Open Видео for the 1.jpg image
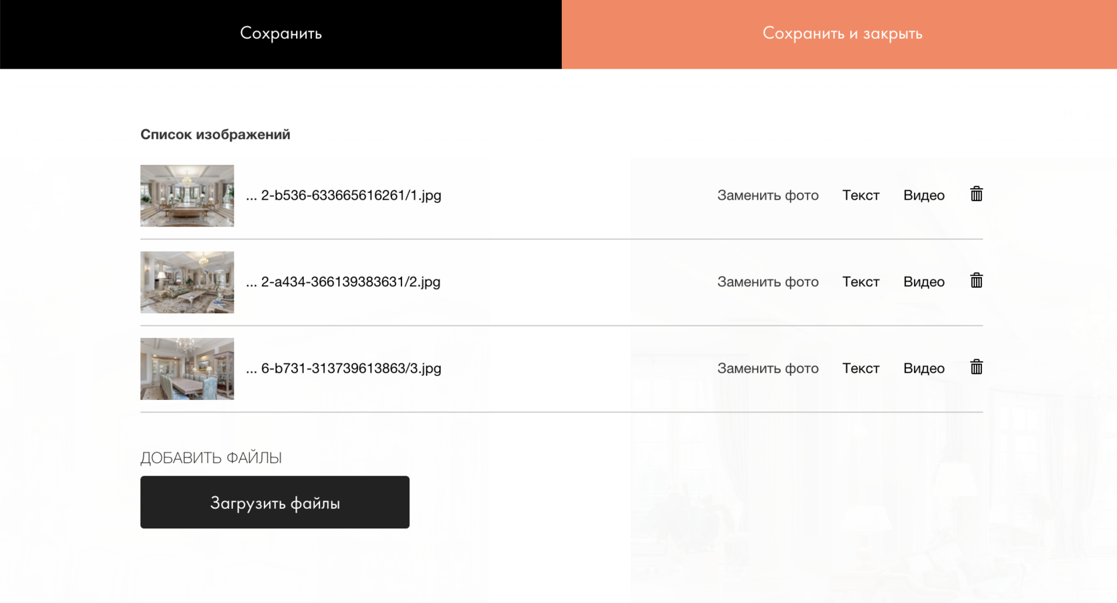1117x603 pixels. coord(923,195)
